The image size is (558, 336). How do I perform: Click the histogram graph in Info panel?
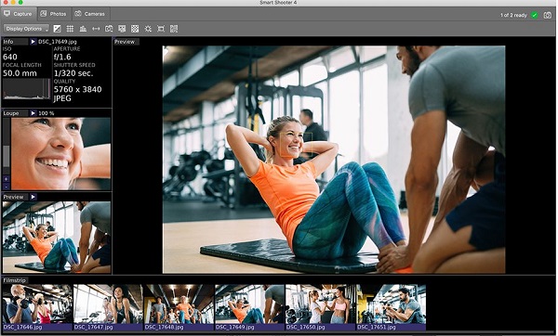click(x=27, y=89)
